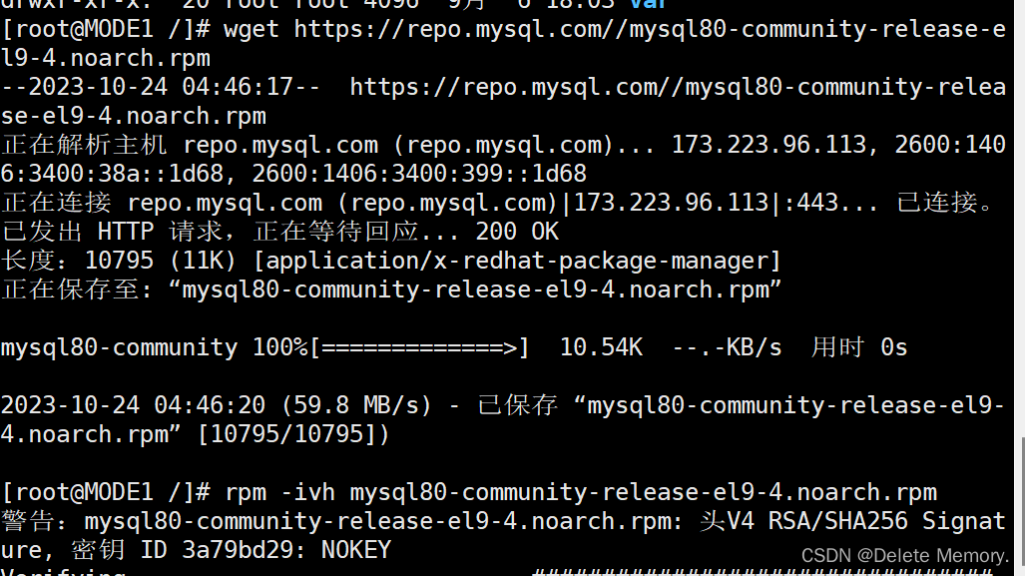Click '用时 0s' elapsed time text
This screenshot has height=576, width=1025.
tap(859, 347)
